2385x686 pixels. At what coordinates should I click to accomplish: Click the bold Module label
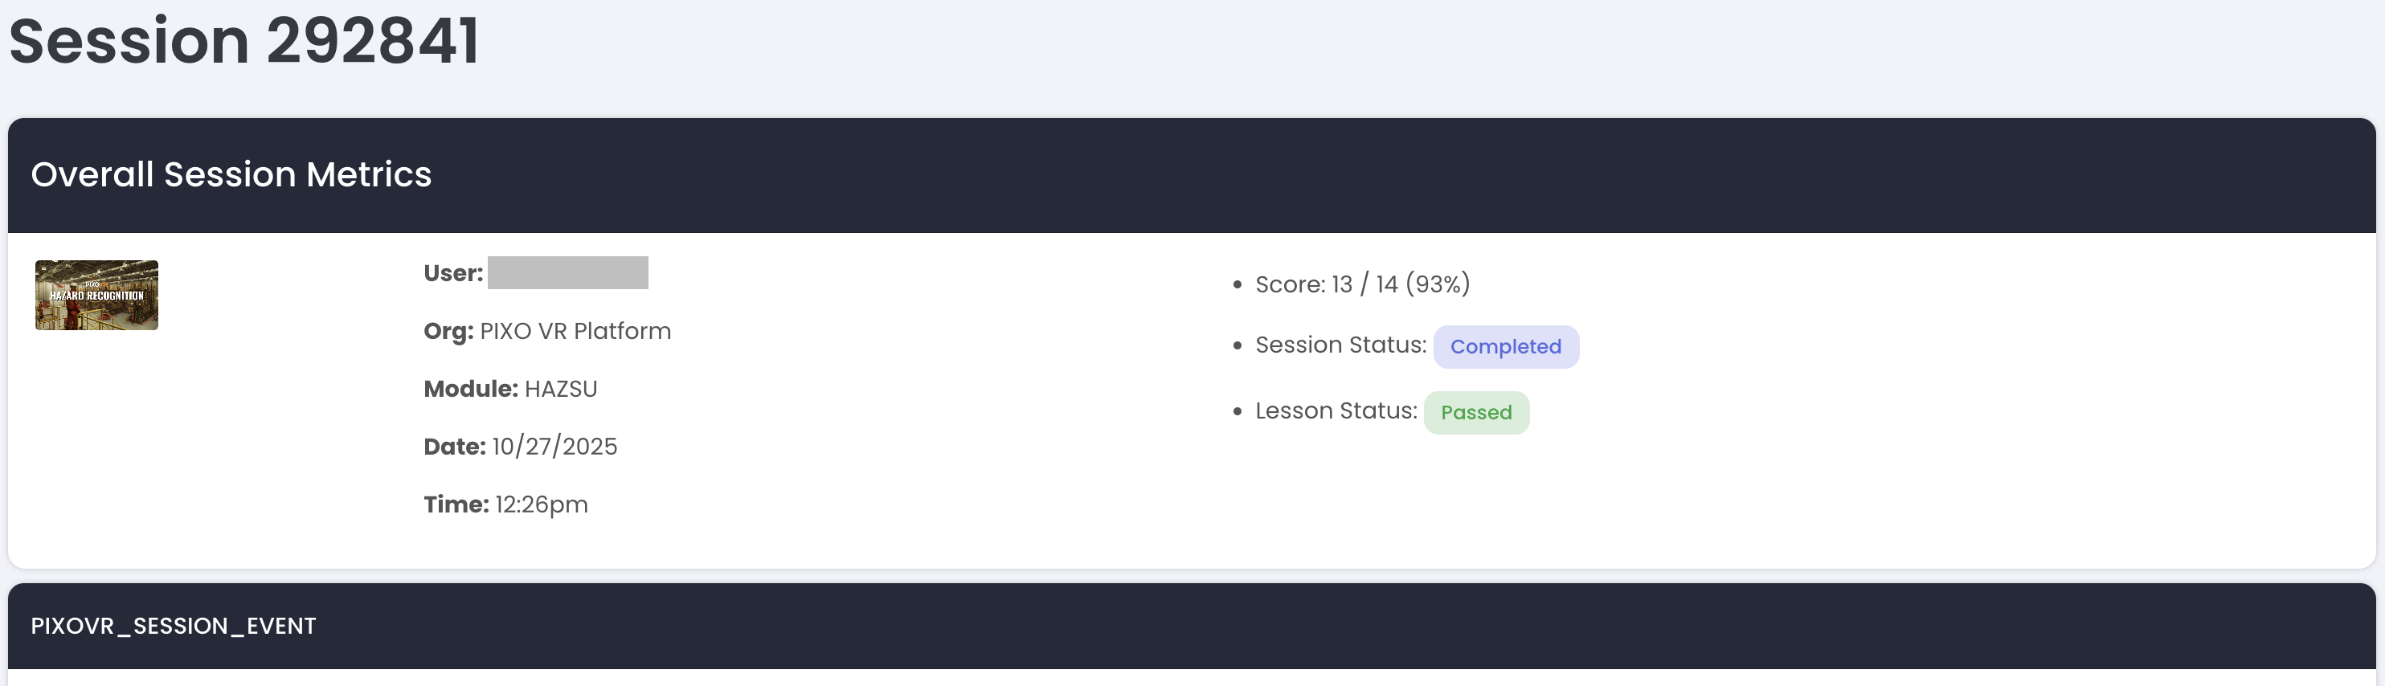point(470,389)
